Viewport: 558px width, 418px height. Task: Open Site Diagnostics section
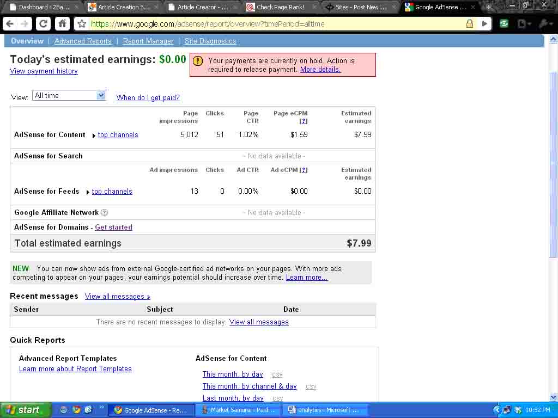pos(210,41)
